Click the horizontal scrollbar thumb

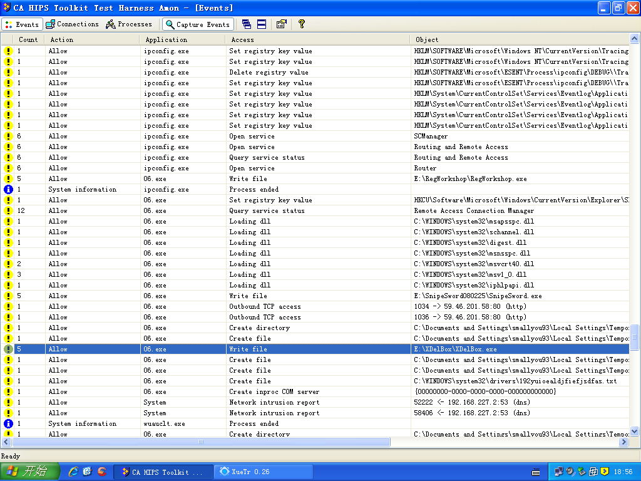point(201,442)
